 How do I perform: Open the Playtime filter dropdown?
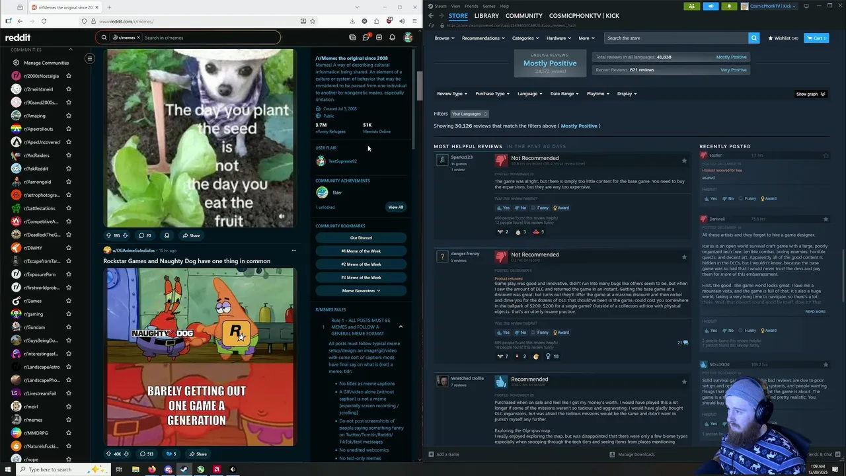tap(598, 94)
